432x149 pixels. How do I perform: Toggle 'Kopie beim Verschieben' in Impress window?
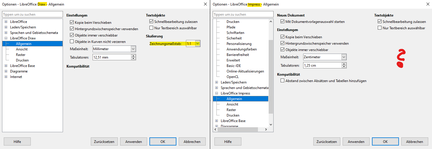pyautogui.click(x=283, y=37)
